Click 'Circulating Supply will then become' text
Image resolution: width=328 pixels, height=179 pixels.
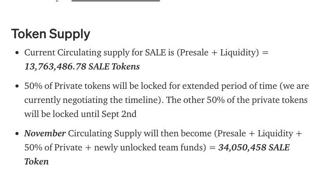pos(140,134)
